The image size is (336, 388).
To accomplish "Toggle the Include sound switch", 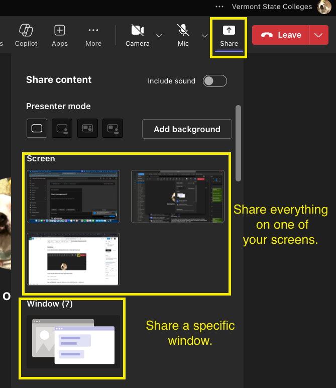I will [x=214, y=81].
